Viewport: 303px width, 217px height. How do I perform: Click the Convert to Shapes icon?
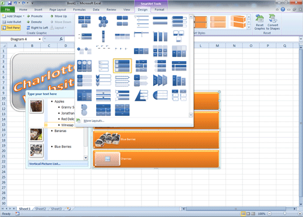pyautogui.click(x=273, y=19)
